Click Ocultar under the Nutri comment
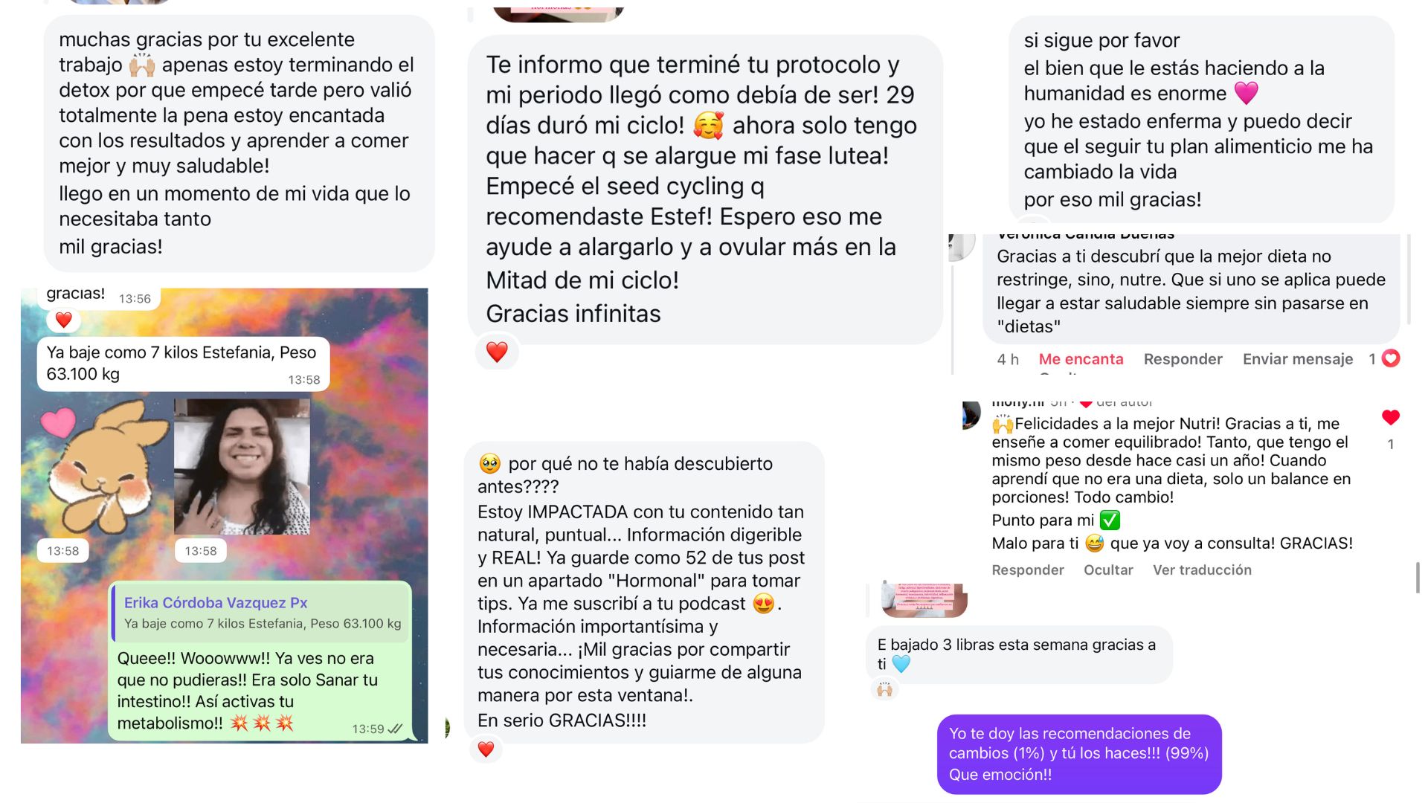The height and width of the screenshot is (803, 1428). click(x=1108, y=570)
